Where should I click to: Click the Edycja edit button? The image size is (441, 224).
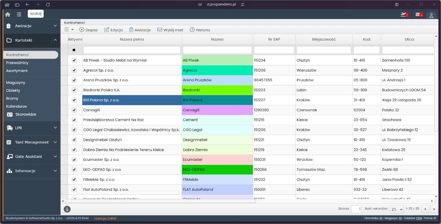pos(113,30)
